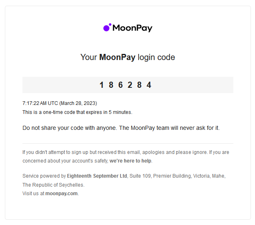255x225 pixels.
Task: Click the "Do not share your code" warning
Action: point(121,128)
